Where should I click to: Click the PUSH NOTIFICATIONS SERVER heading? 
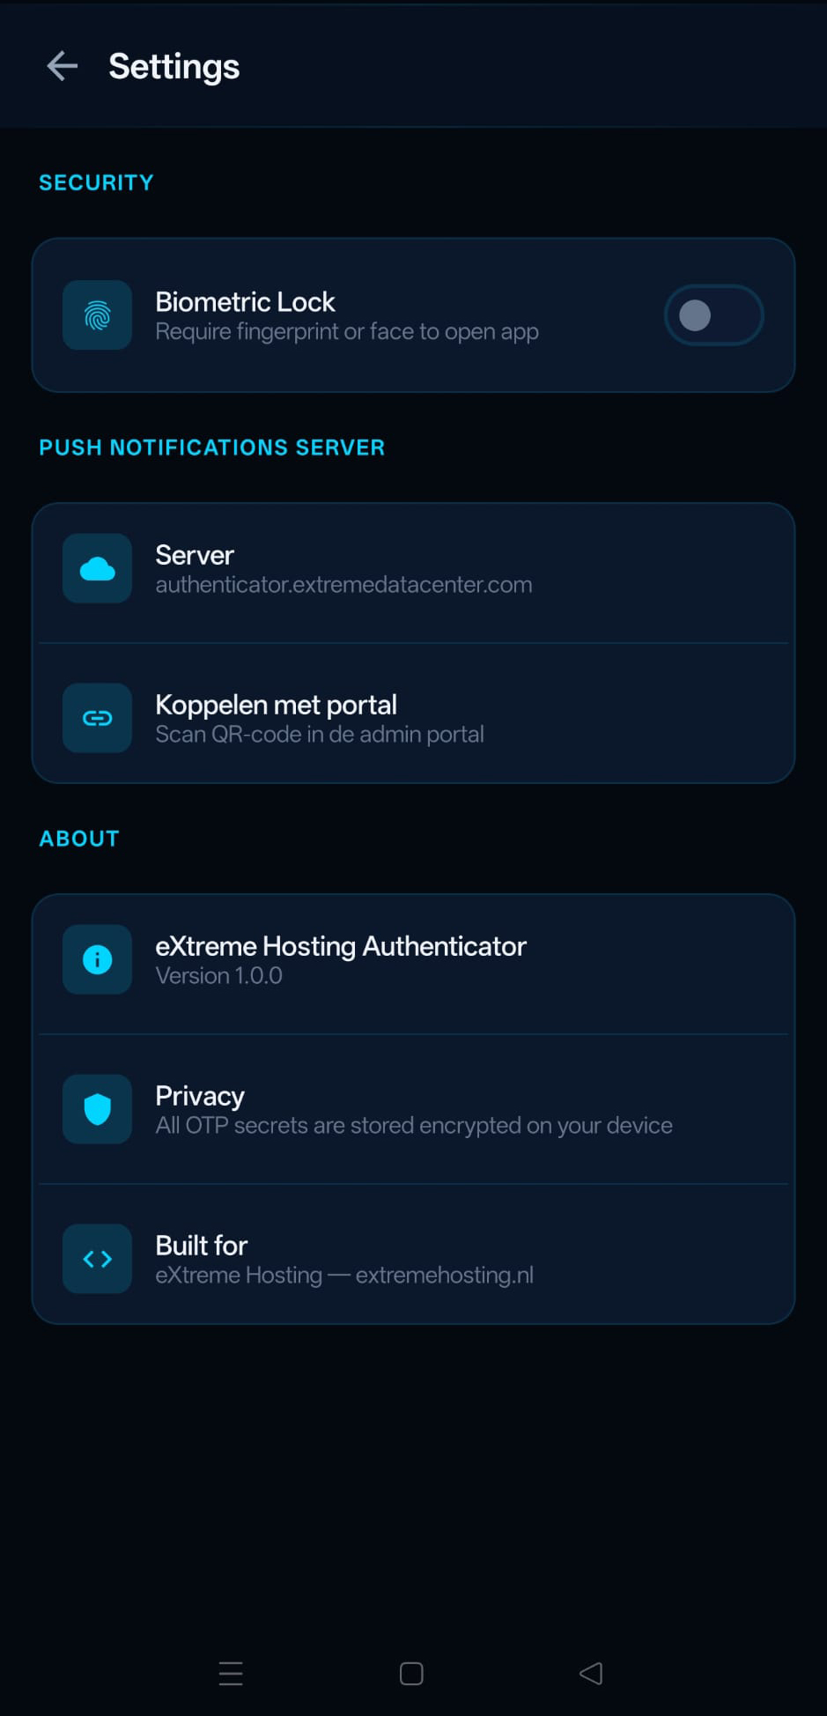211,447
